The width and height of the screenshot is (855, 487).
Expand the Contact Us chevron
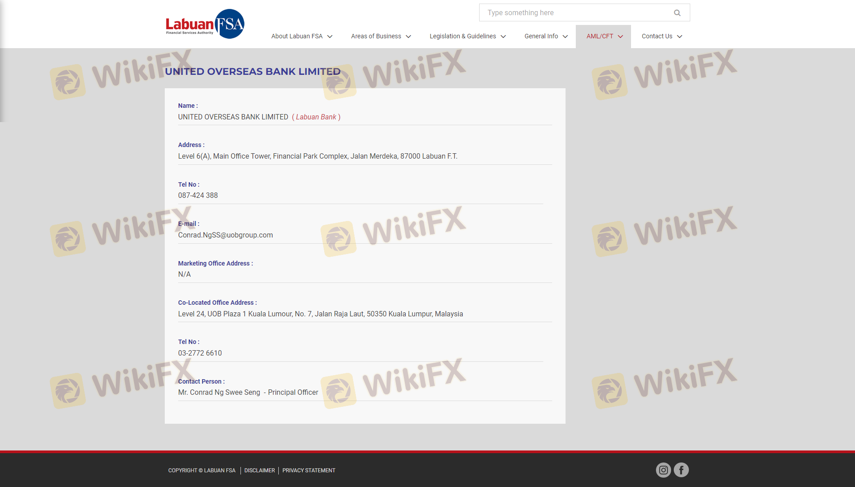[x=680, y=37]
